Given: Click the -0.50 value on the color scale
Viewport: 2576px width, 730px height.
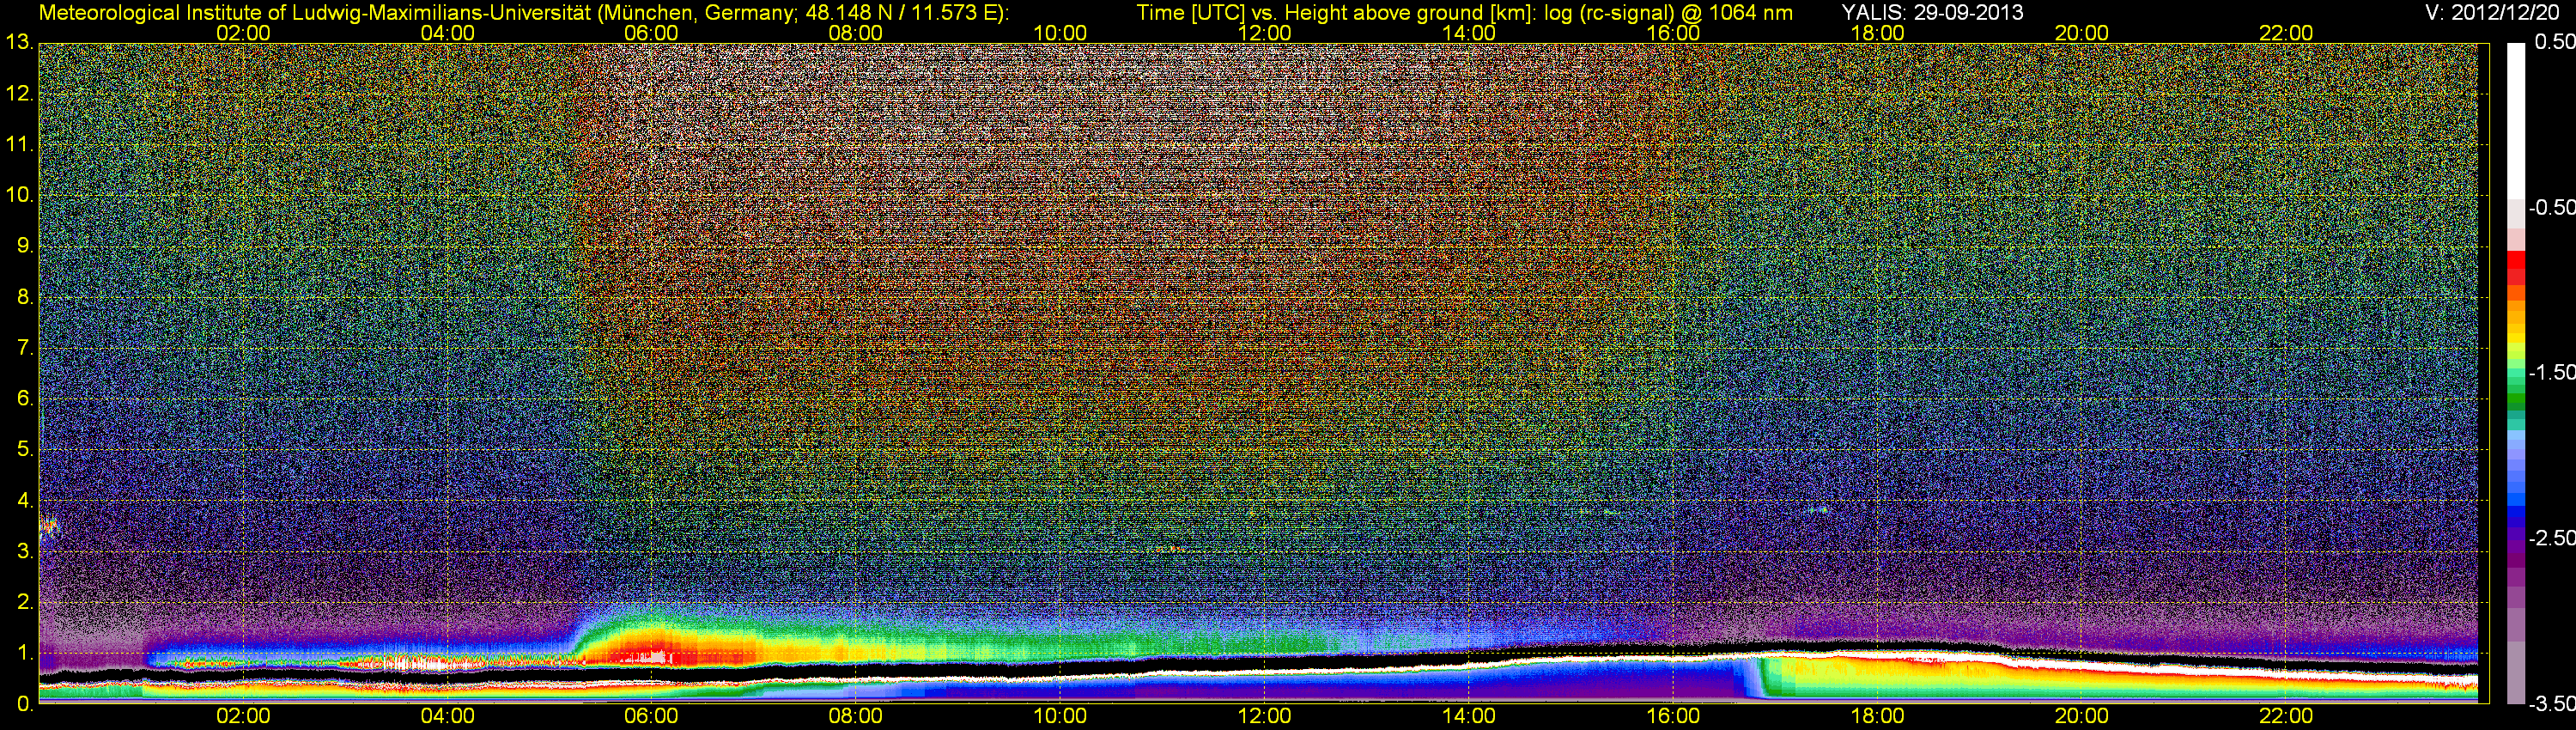Looking at the screenshot, I should point(2551,207).
